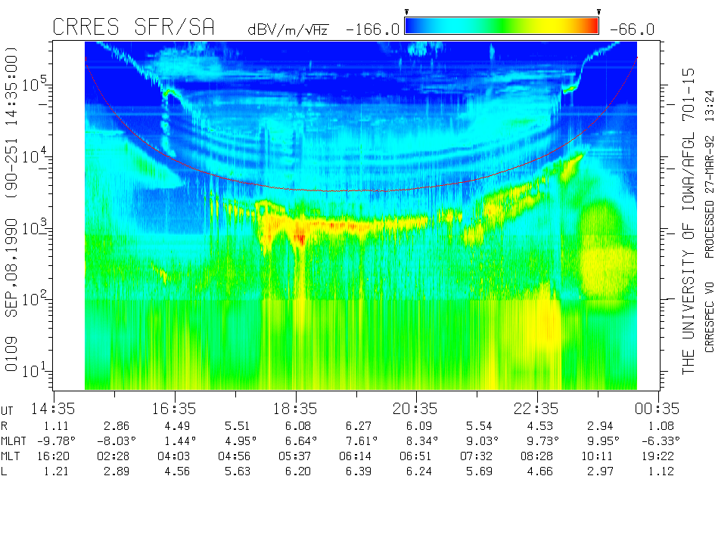This screenshot has width=715, height=544.
Task: Click the red region of the color scale bar
Action: [590, 26]
